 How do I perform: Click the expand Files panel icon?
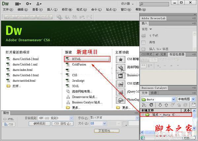tap(194, 105)
